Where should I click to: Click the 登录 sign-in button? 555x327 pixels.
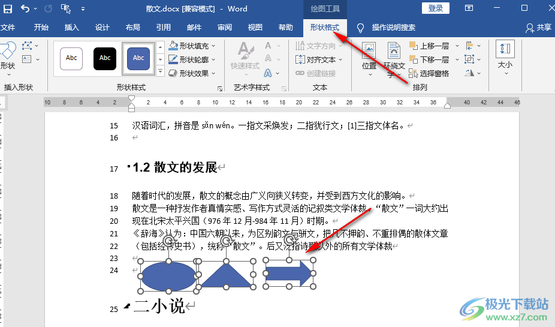[x=435, y=8]
